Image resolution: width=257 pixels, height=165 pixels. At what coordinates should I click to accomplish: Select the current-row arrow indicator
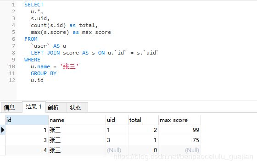(x=3, y=130)
